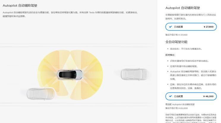Click the 需选配 Autopilot 自动辅助驾驶 note

coord(180,104)
